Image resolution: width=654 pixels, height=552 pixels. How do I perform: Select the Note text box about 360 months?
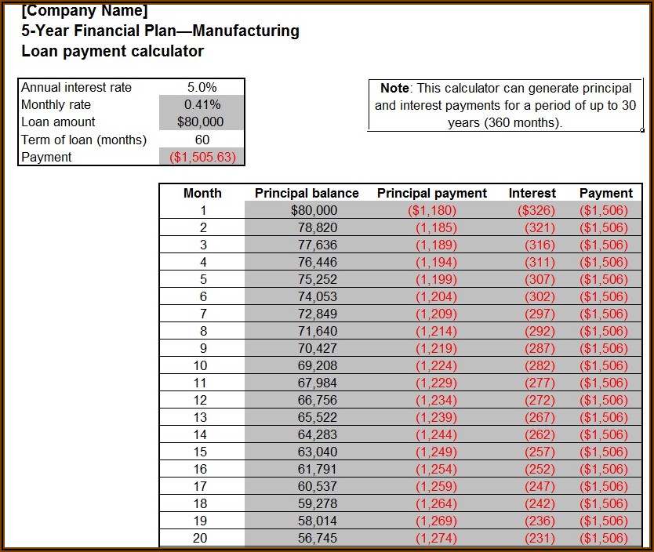pyautogui.click(x=506, y=105)
